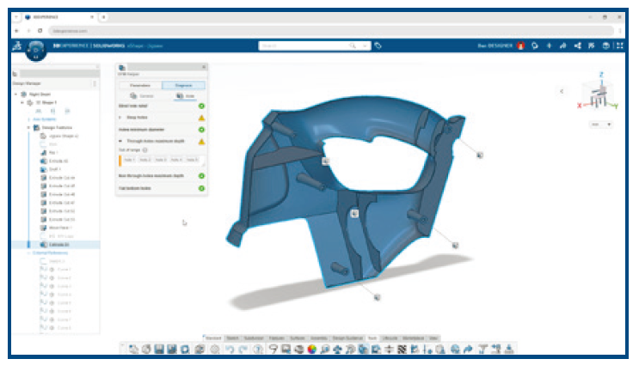Expand the Axis Systems node
This screenshot has height=365, width=639.
click(28, 119)
